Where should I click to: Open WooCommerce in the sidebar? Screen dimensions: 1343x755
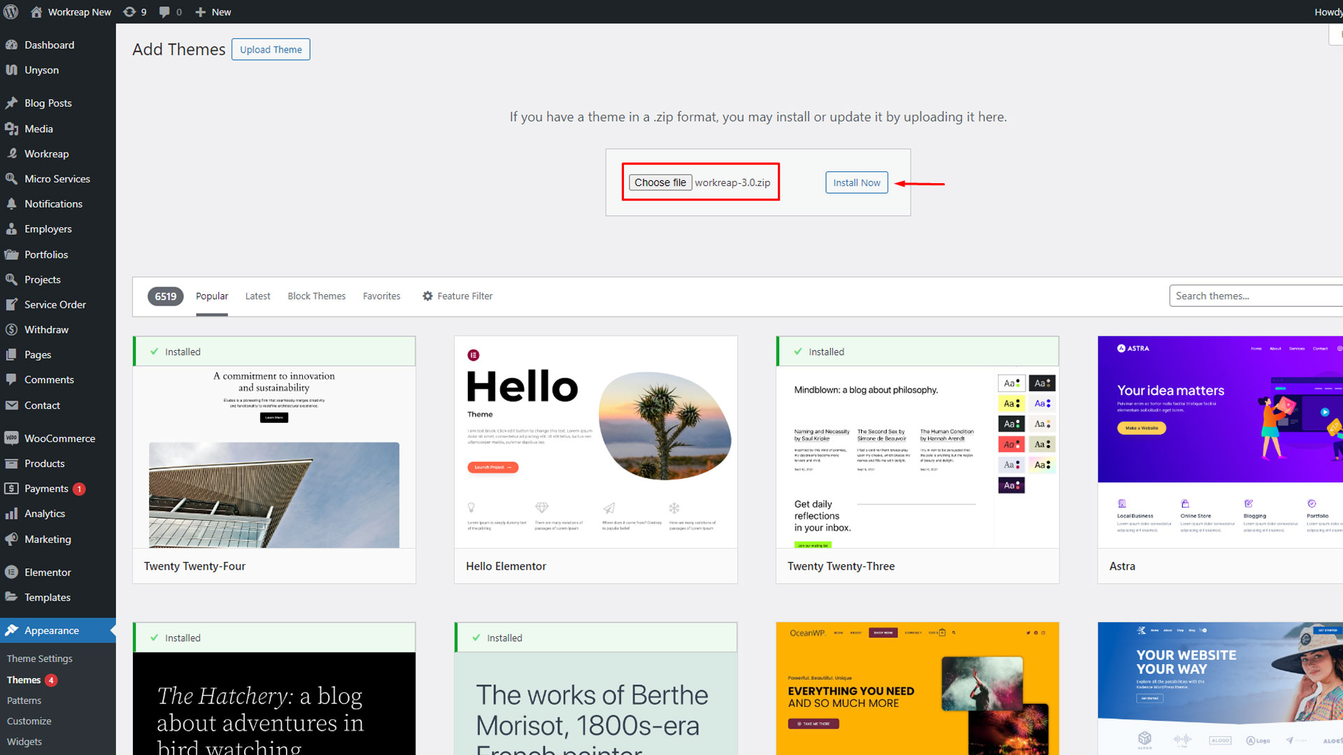[x=59, y=438]
